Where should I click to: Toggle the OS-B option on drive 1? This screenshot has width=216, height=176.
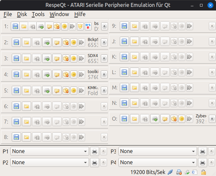coord(88,27)
